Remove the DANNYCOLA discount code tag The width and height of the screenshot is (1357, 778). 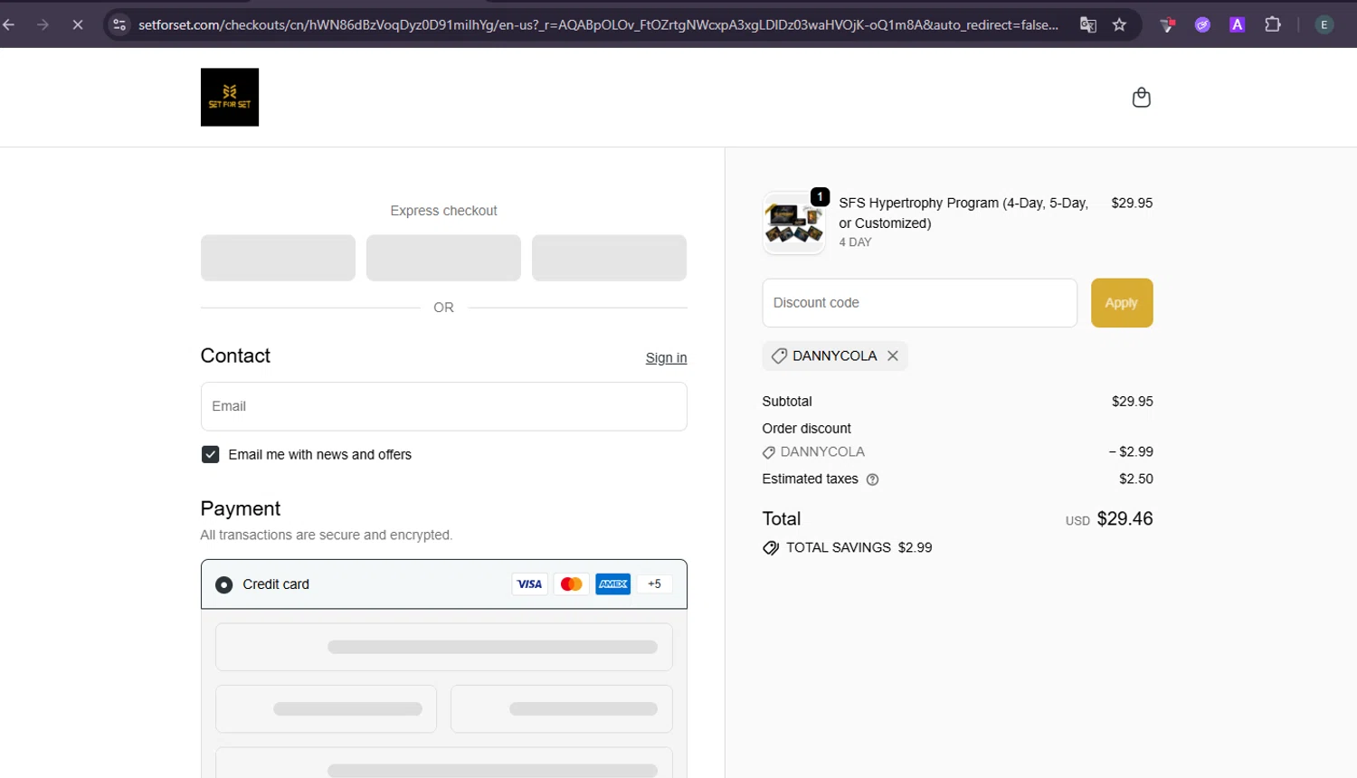pyautogui.click(x=893, y=356)
